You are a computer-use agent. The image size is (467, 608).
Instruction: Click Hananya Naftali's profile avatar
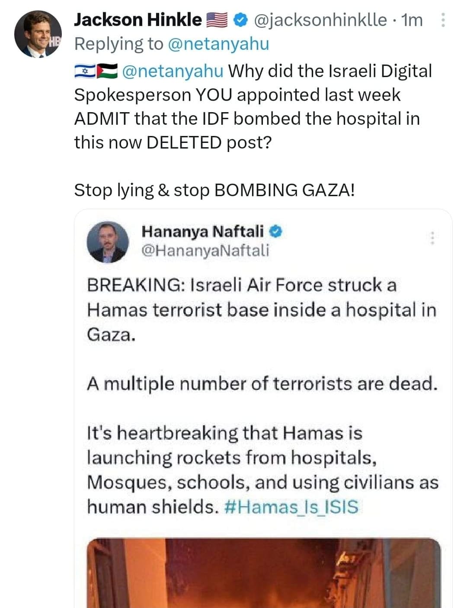[108, 243]
